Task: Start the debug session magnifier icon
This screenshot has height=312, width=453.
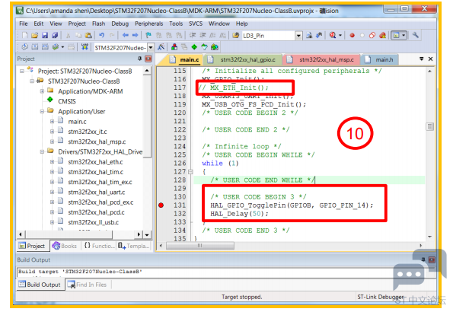Action: click(x=333, y=35)
